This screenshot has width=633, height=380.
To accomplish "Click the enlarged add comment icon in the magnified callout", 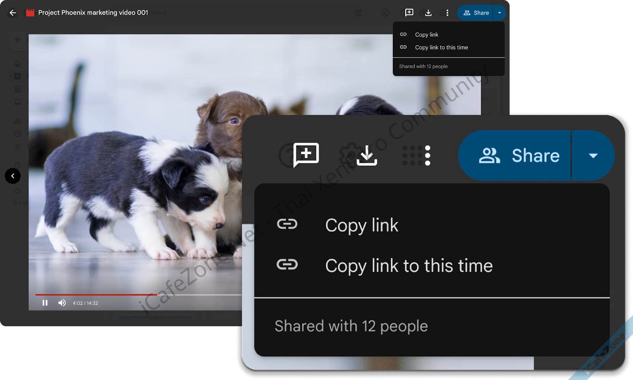I will 306,155.
